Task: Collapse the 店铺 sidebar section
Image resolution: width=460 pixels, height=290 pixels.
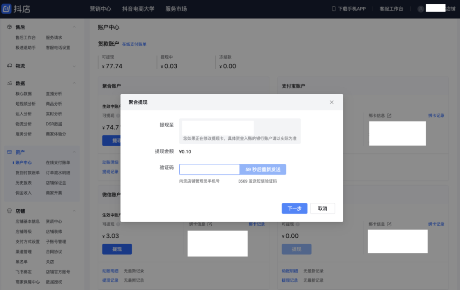Action: 74,211
